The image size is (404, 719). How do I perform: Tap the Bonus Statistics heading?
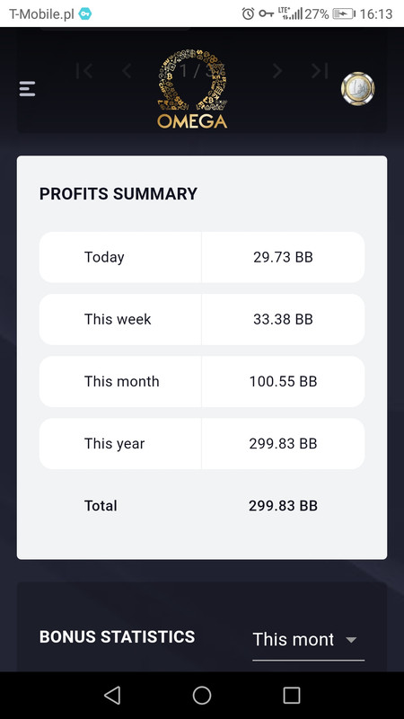(x=118, y=637)
